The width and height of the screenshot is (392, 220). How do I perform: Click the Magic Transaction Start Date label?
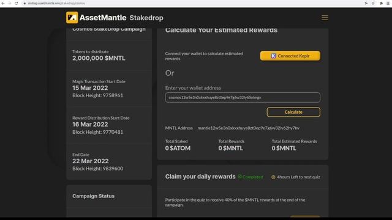click(x=99, y=81)
